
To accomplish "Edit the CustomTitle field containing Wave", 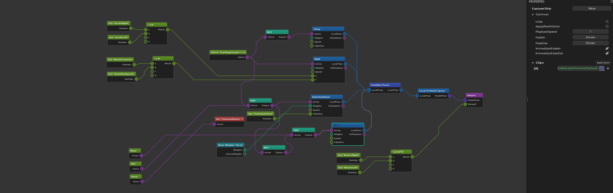I will (x=592, y=8).
